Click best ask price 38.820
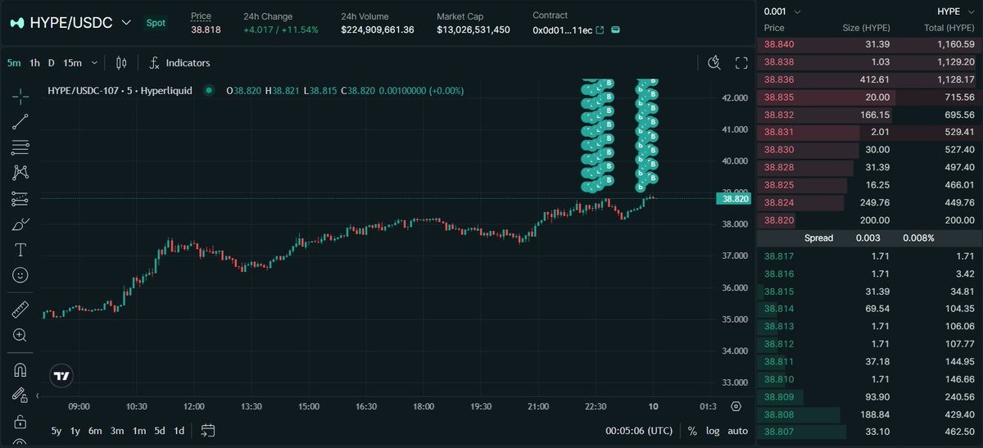This screenshot has width=983, height=448. point(779,220)
